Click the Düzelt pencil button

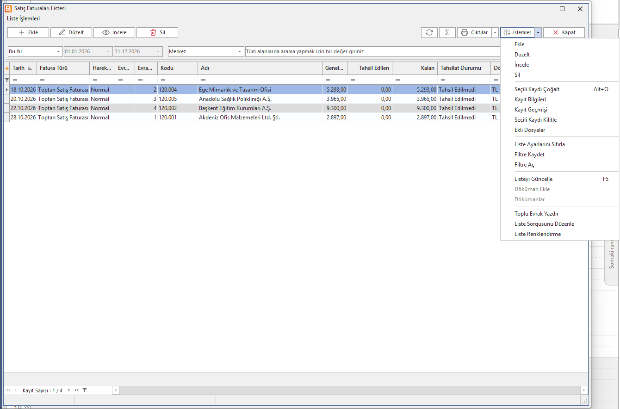tap(71, 32)
